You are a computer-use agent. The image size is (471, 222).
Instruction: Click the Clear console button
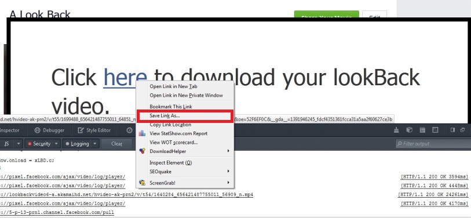pyautogui.click(x=116, y=144)
